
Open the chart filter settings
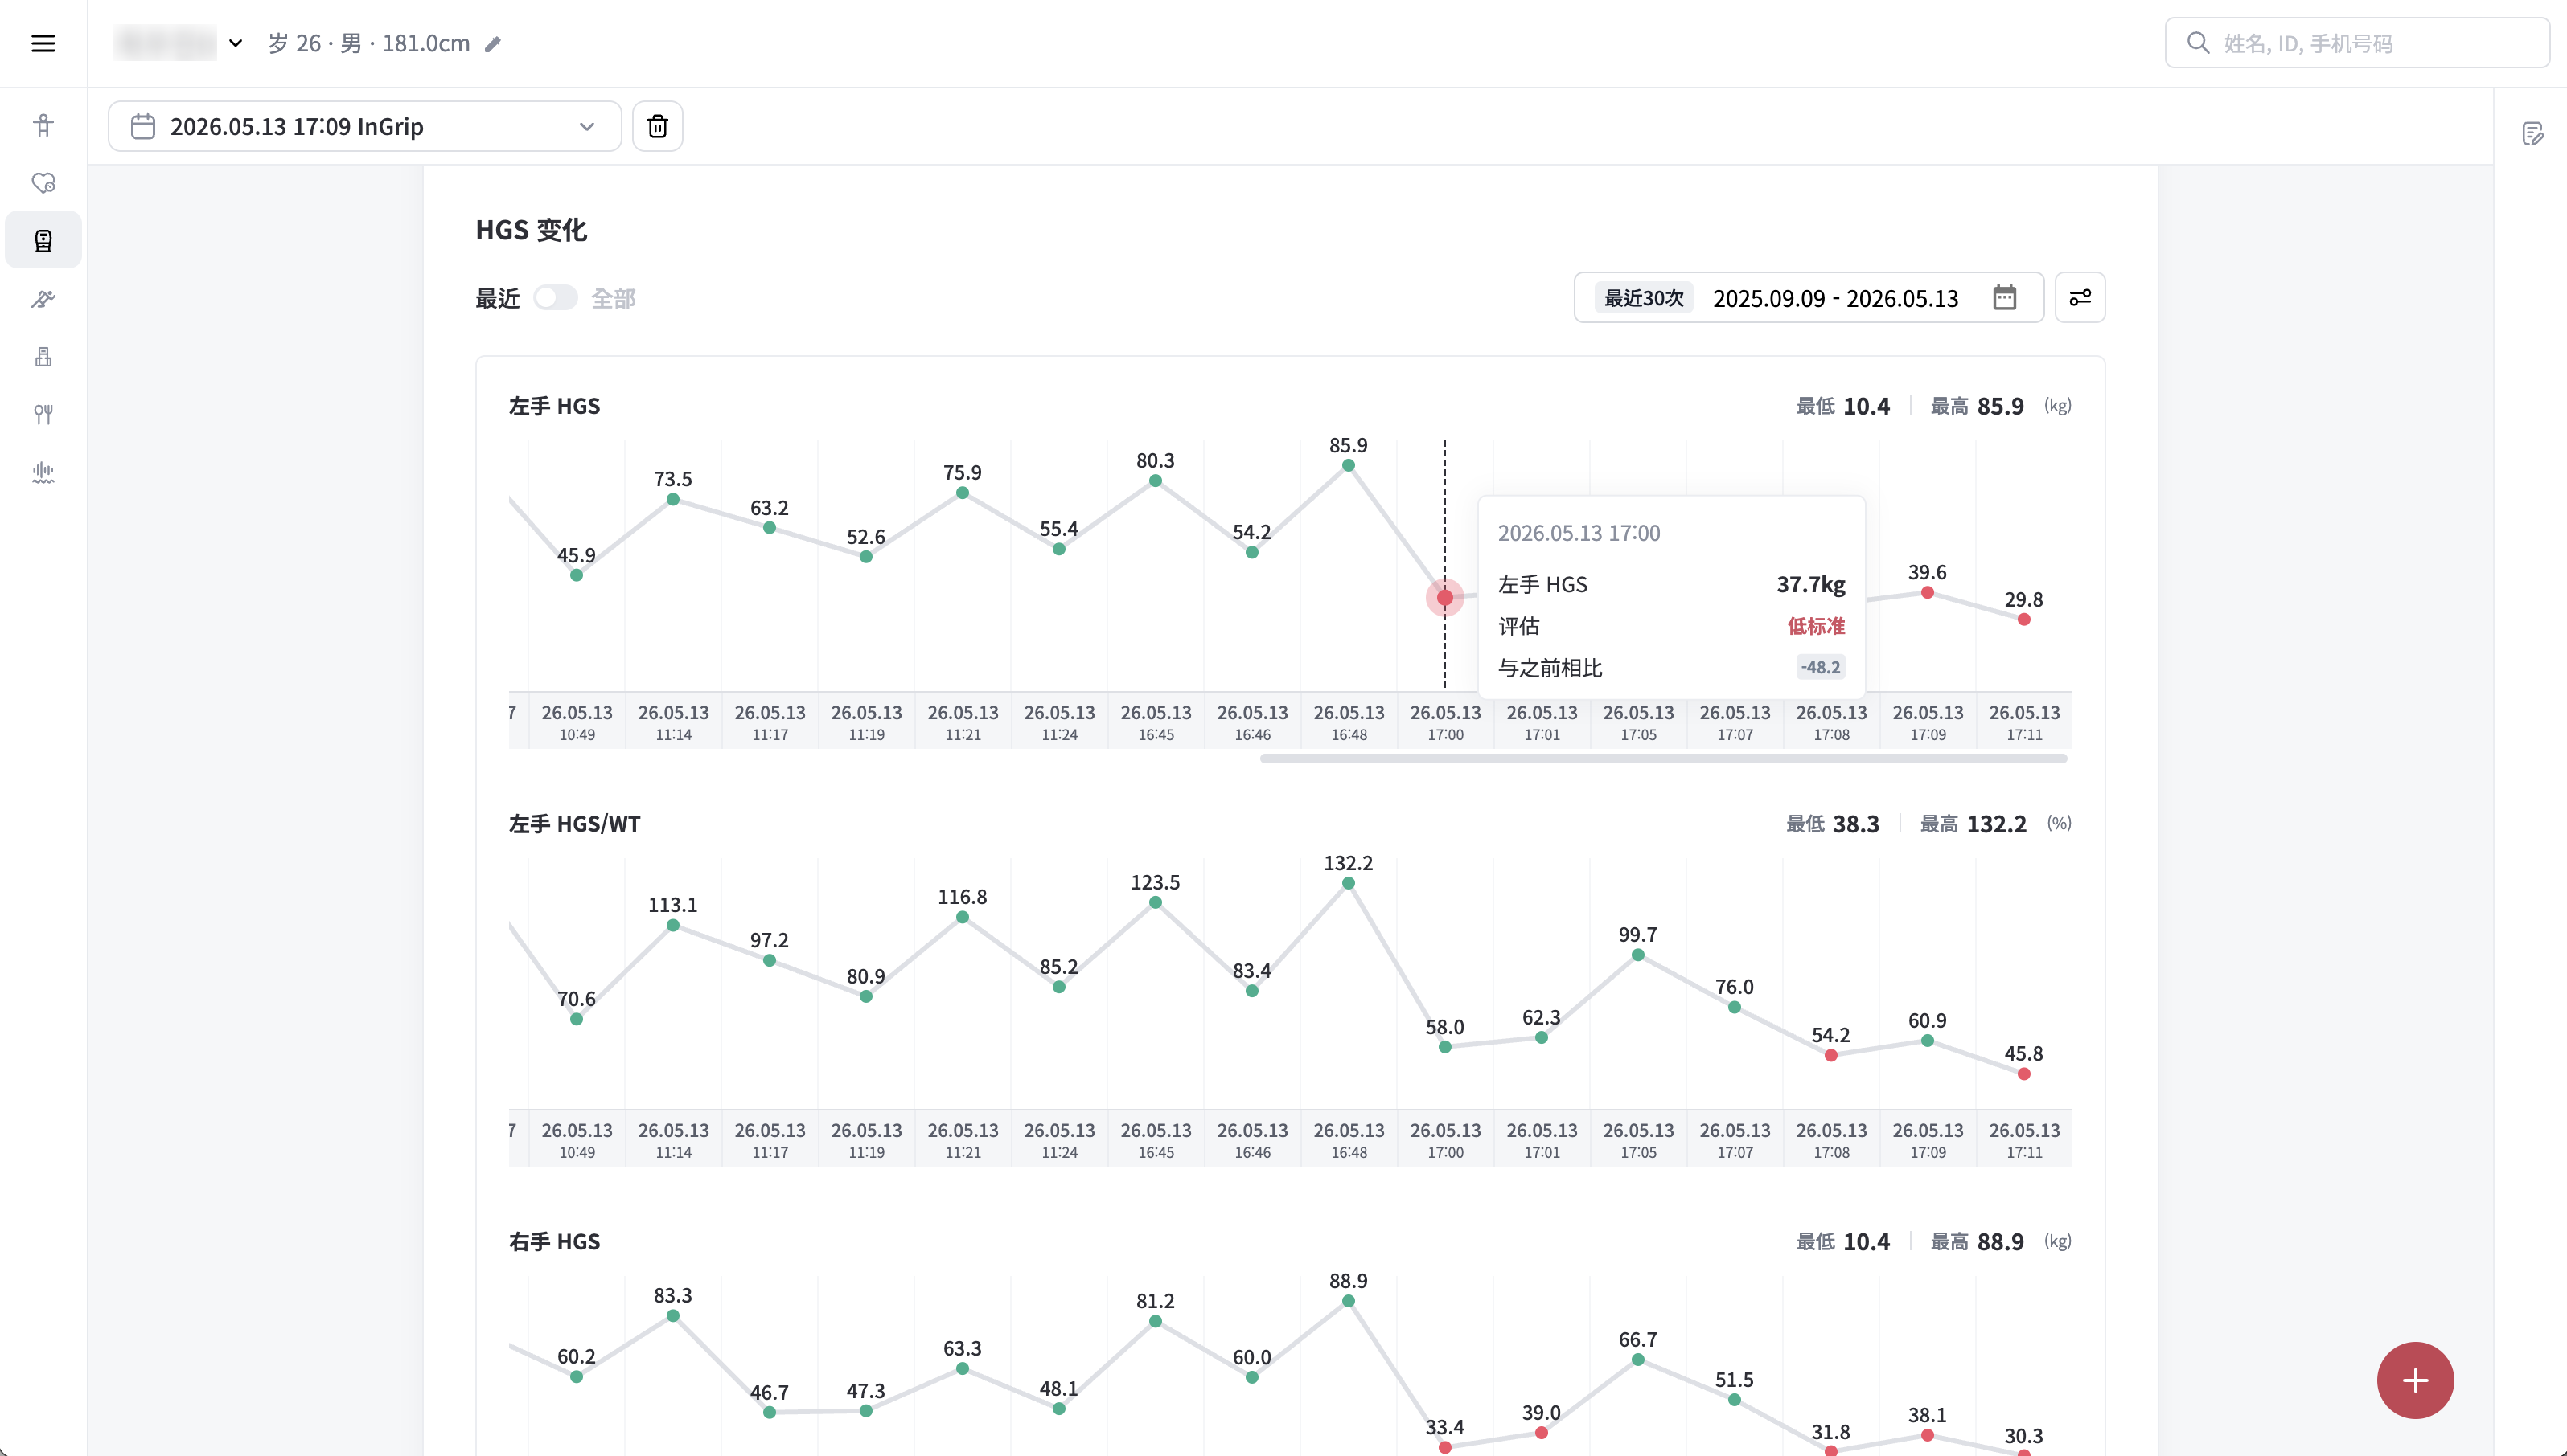2080,298
